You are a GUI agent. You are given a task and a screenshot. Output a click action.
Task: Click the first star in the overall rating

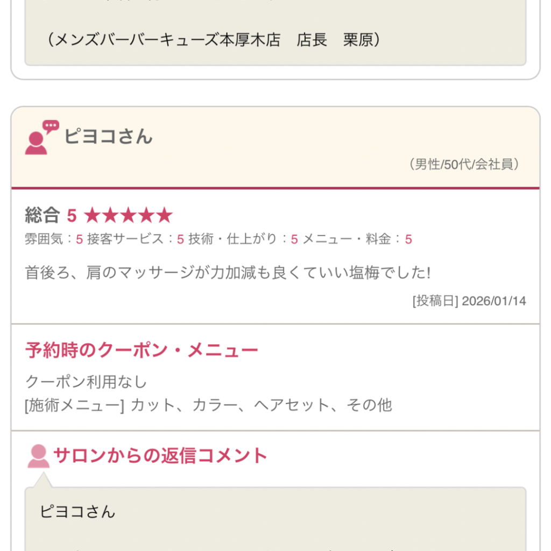pyautogui.click(x=93, y=216)
